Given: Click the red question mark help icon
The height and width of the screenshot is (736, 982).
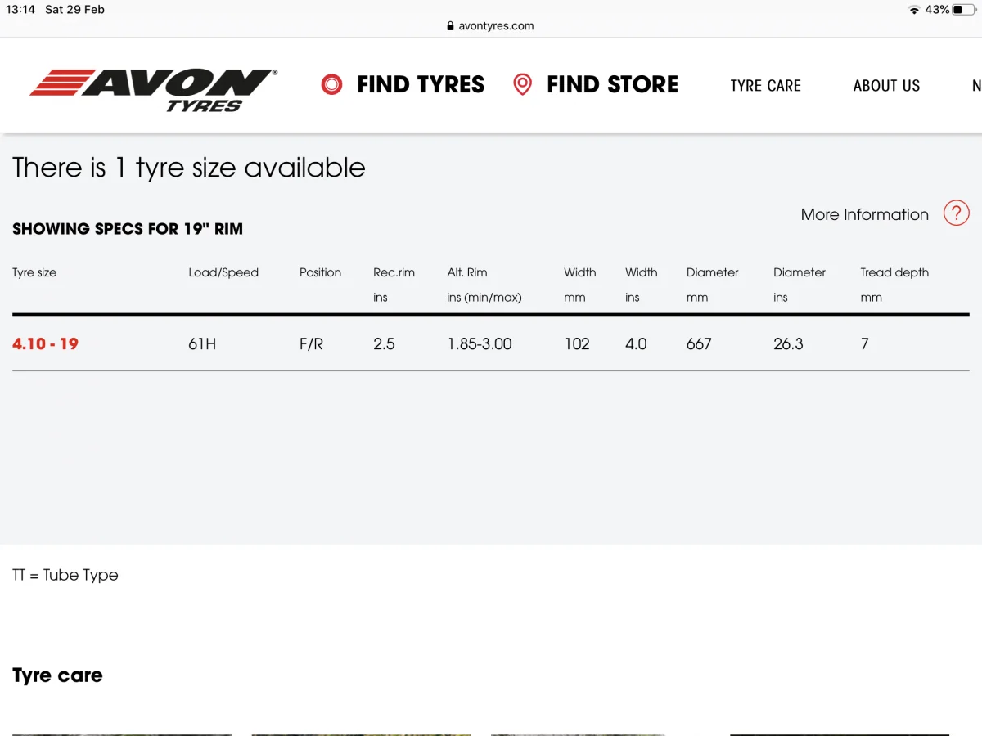Looking at the screenshot, I should (x=956, y=213).
